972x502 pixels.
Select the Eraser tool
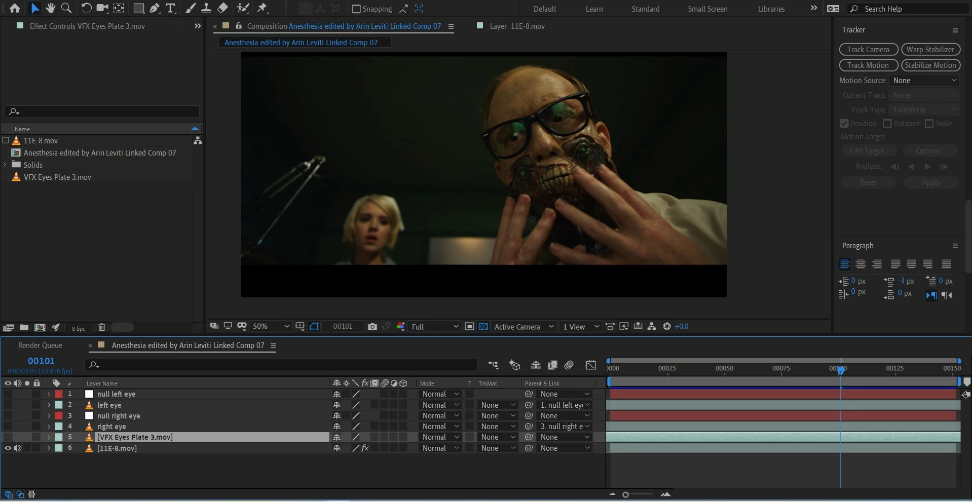pos(222,8)
